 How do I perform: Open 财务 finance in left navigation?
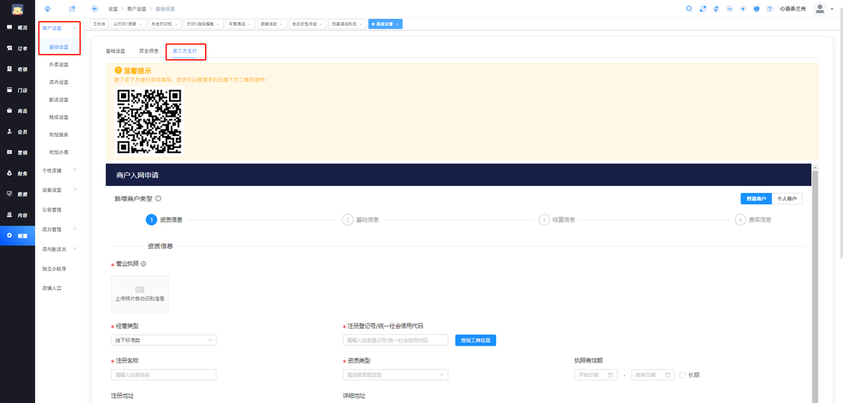tap(18, 173)
